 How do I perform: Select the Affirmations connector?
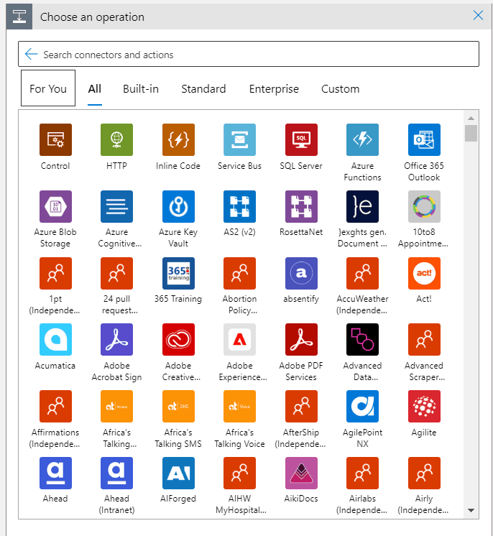(x=55, y=406)
